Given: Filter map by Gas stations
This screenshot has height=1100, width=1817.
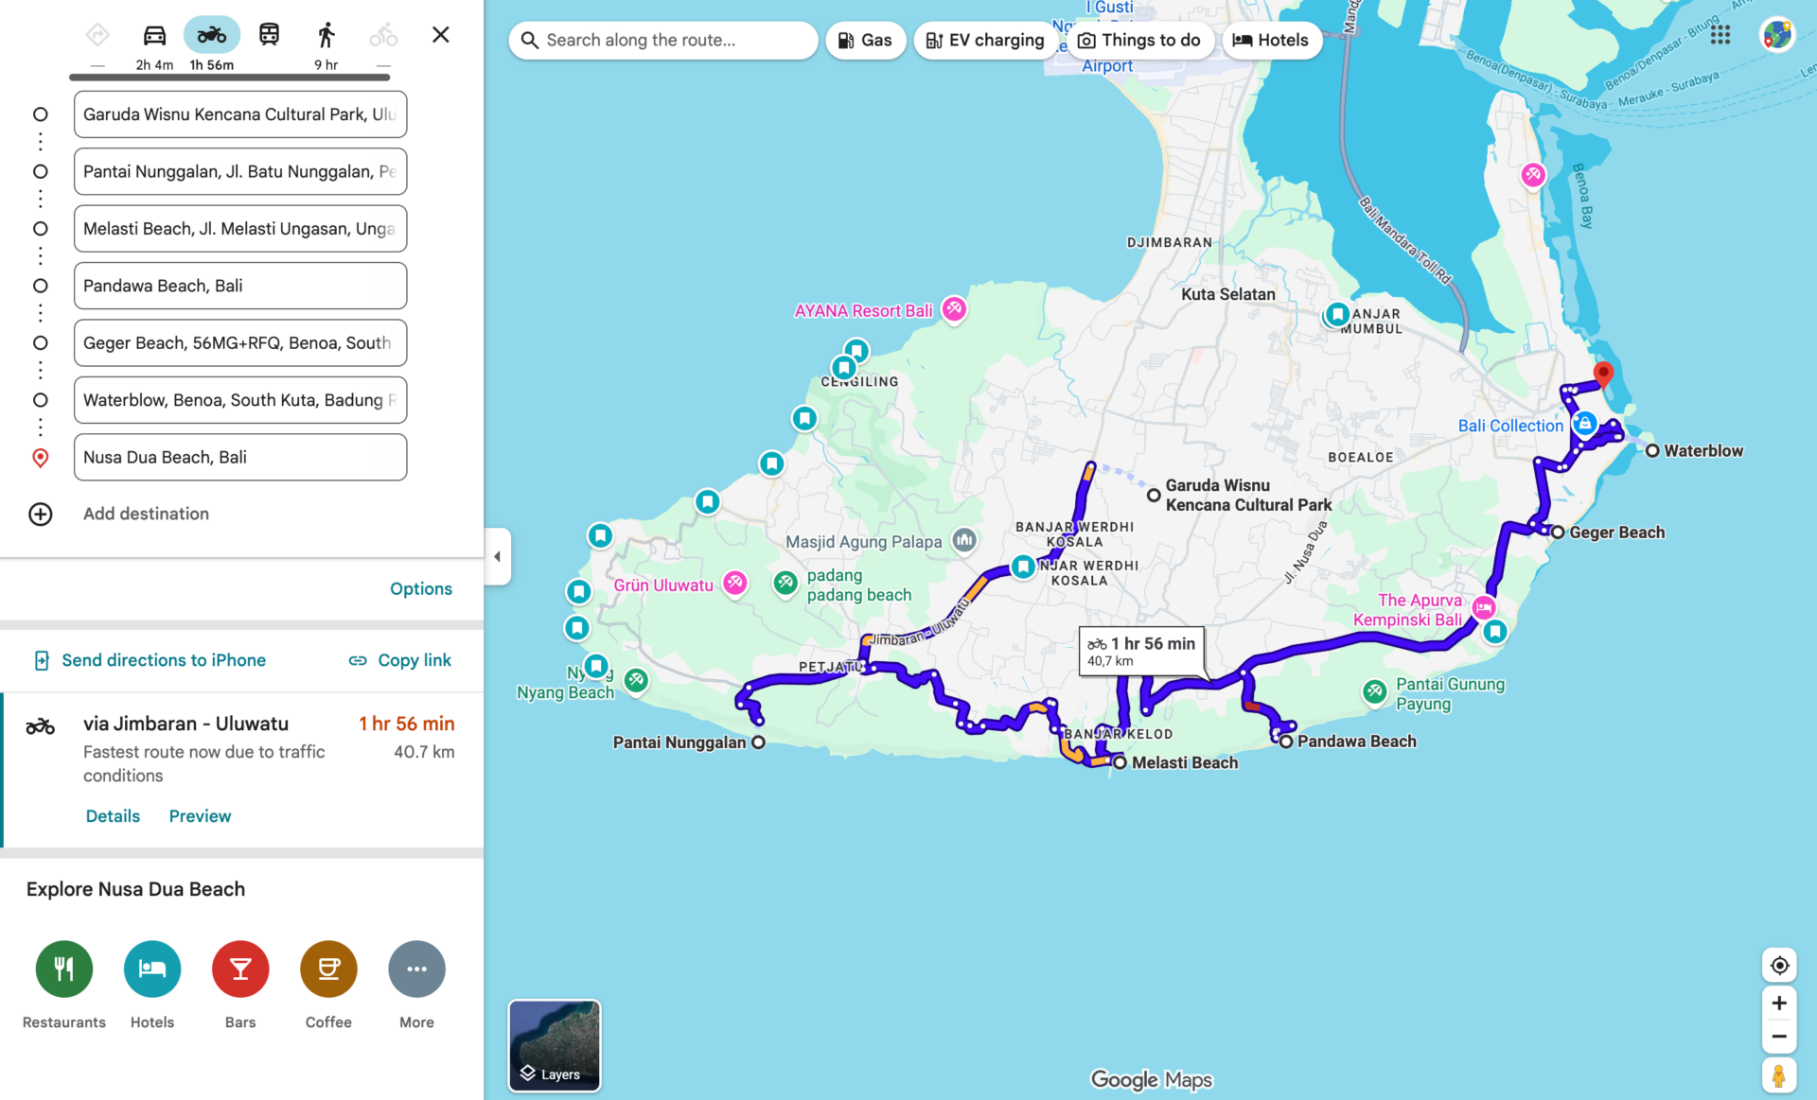Looking at the screenshot, I should (x=866, y=40).
